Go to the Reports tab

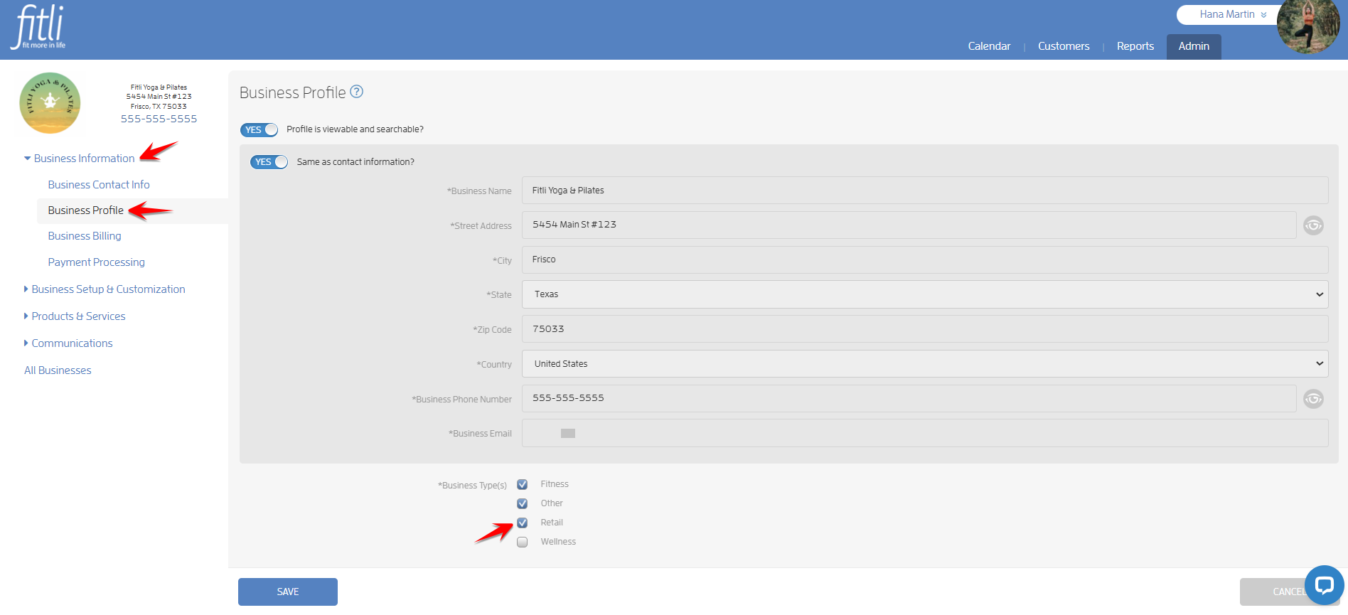coord(1135,46)
